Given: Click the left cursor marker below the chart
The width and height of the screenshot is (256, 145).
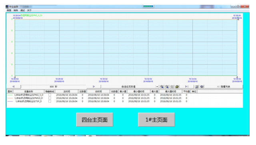Looking at the screenshot, I should point(15,77).
